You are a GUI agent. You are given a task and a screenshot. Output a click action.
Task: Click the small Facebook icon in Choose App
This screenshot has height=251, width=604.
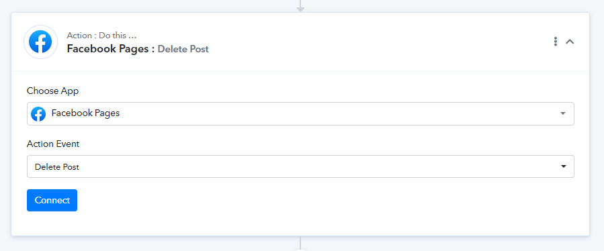(x=38, y=114)
